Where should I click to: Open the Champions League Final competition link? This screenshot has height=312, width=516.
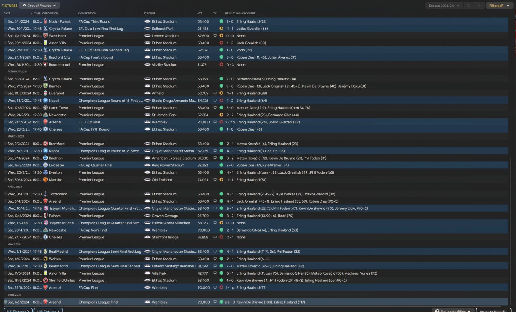coord(98,302)
